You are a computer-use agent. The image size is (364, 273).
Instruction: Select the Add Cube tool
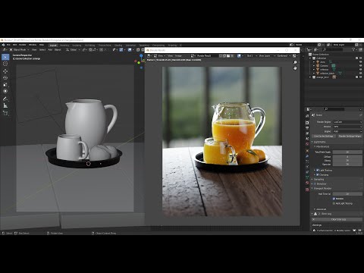tap(5, 113)
